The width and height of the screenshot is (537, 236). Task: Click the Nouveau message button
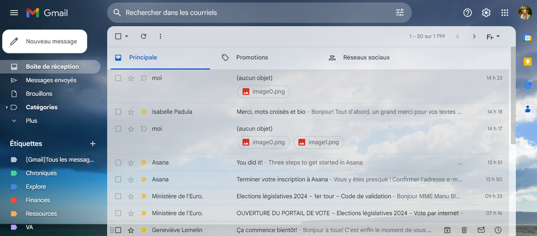(x=45, y=41)
